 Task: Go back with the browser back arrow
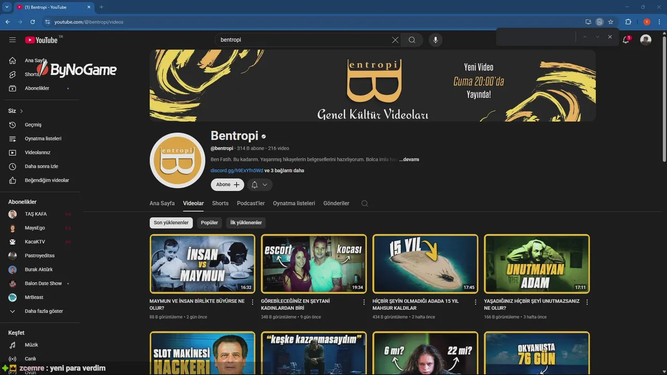point(7,22)
